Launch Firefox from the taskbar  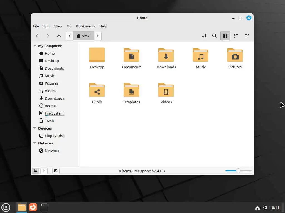(33, 207)
